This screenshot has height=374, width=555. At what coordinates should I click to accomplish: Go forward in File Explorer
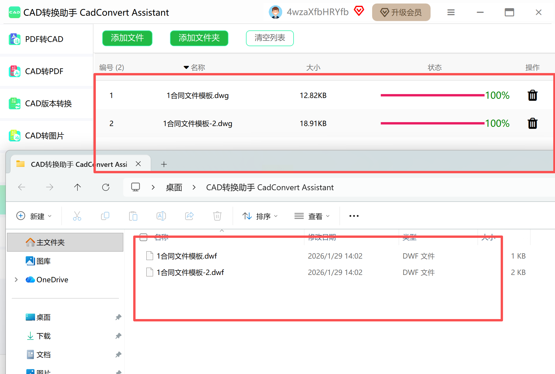(50, 187)
